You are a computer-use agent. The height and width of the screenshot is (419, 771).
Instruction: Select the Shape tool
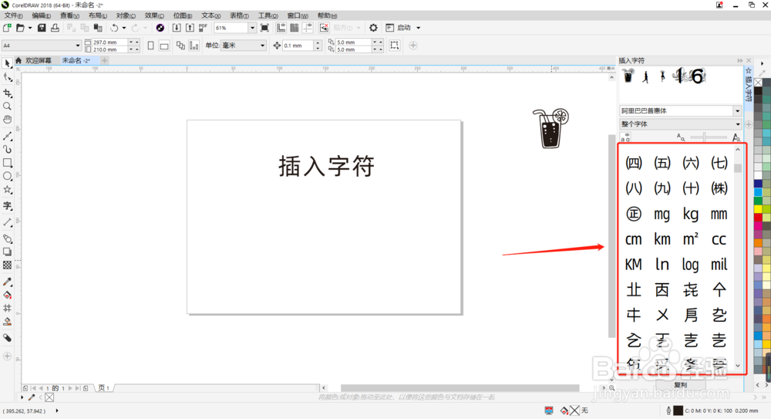tap(7, 77)
